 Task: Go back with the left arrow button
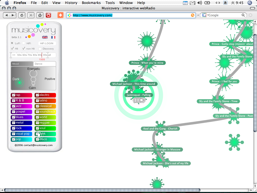pos(6,15)
